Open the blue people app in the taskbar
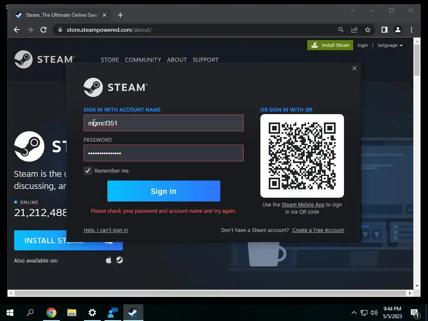 113,313
